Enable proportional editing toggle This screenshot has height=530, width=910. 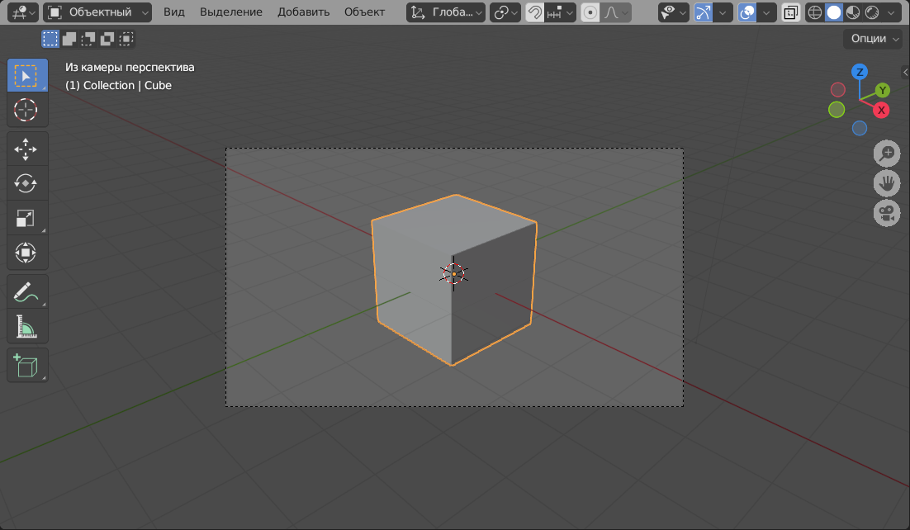click(x=590, y=12)
